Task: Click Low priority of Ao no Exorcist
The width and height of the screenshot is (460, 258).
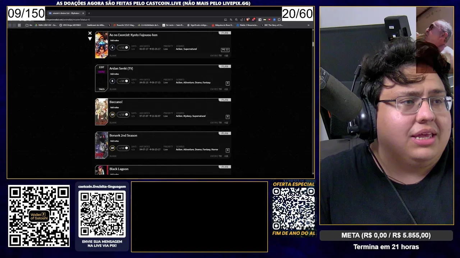Action: point(166,49)
